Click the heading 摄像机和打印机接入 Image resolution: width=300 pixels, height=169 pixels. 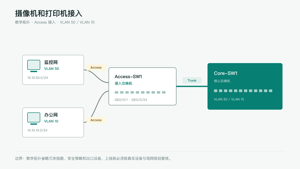49,13
